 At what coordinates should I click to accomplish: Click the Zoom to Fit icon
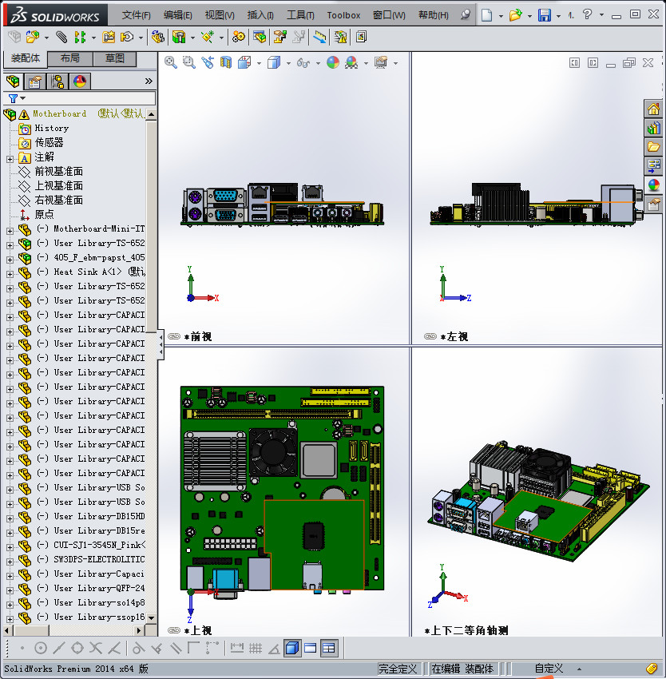pos(171,63)
